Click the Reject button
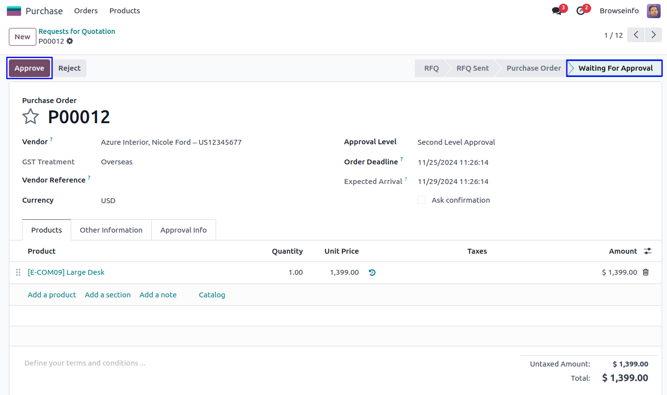Screen dimensions: 667x395 click(x=69, y=68)
